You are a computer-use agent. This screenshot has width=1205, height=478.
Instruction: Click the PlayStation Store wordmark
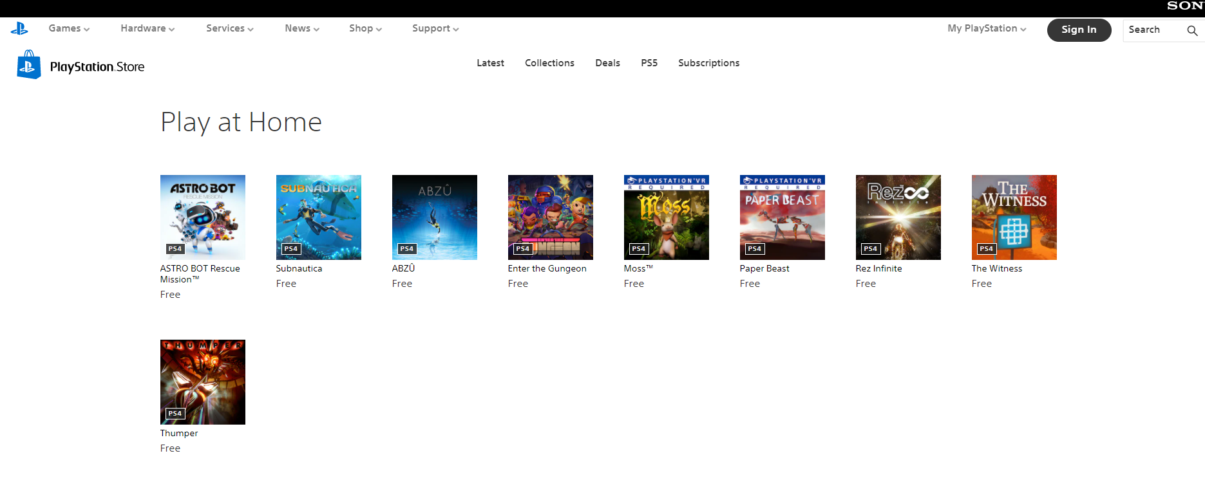pos(97,67)
